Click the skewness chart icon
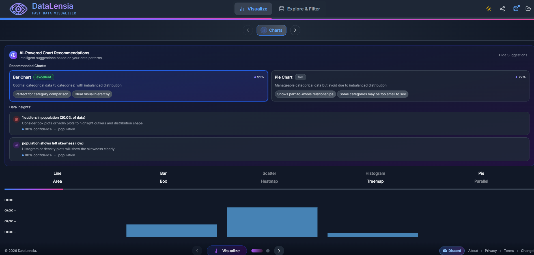This screenshot has height=255, width=534. tap(16, 145)
